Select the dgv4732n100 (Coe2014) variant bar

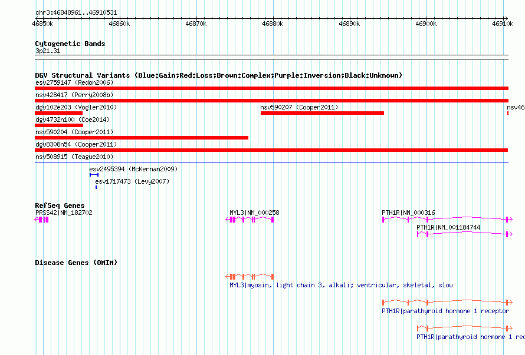point(59,125)
